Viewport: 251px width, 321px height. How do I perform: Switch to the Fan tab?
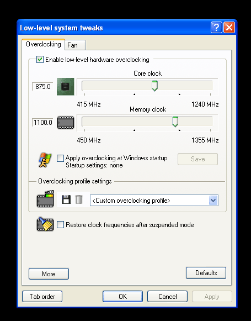point(75,45)
